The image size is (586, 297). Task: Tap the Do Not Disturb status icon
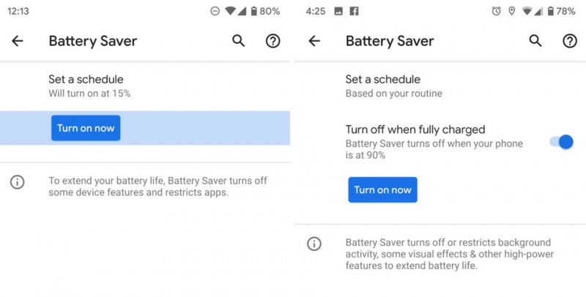214,12
